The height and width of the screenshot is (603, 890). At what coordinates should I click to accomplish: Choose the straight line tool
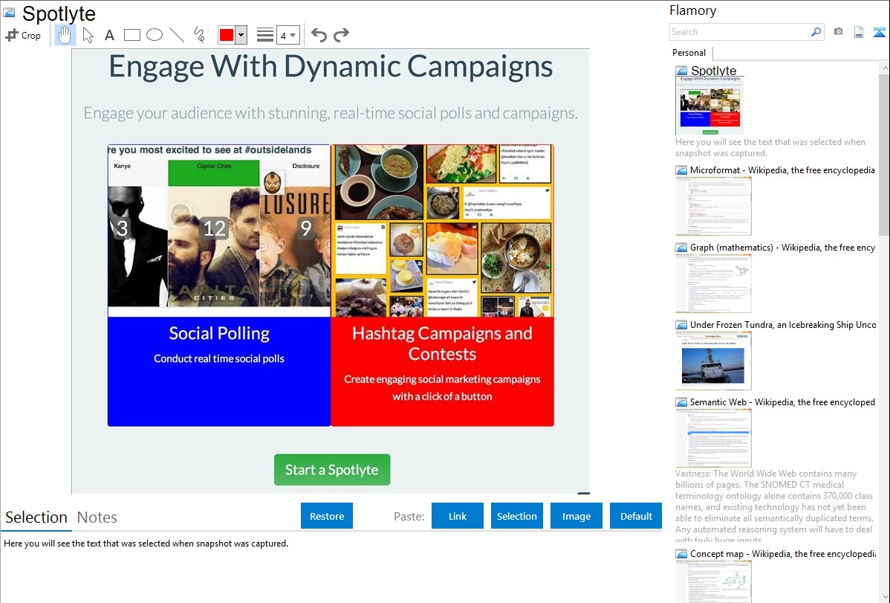[177, 35]
